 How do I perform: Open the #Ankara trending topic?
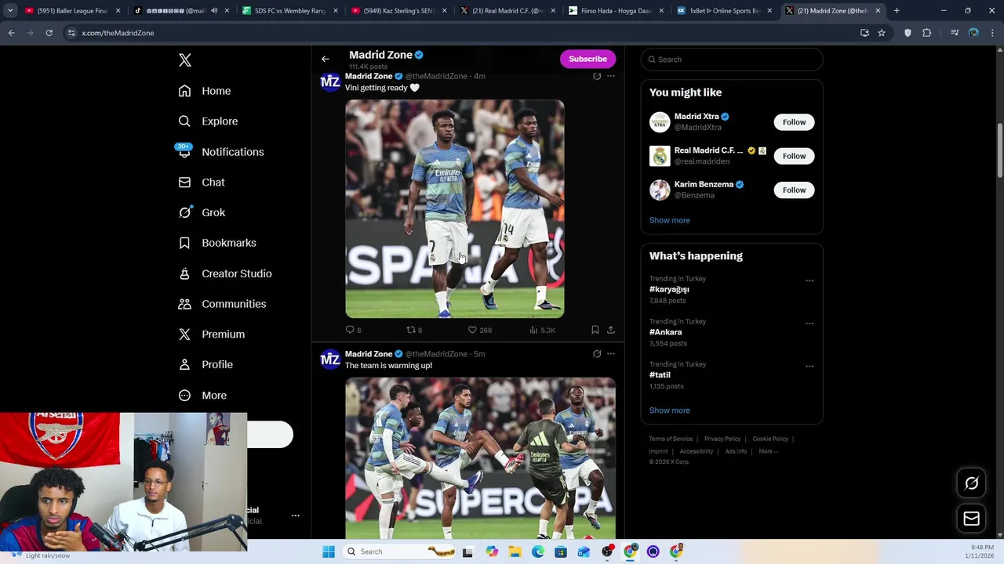(x=665, y=332)
